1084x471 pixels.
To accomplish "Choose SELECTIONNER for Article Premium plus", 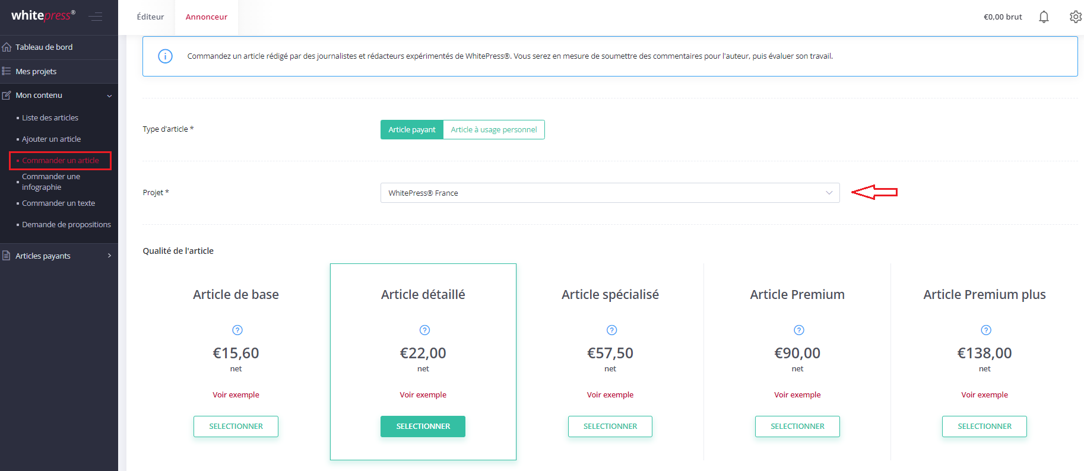I will coord(984,427).
